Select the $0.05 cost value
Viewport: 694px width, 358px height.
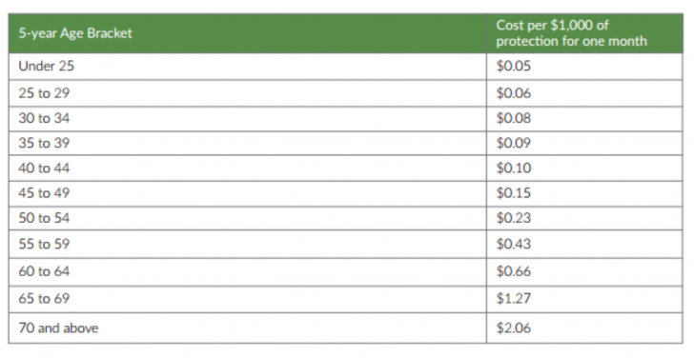pyautogui.click(x=514, y=67)
